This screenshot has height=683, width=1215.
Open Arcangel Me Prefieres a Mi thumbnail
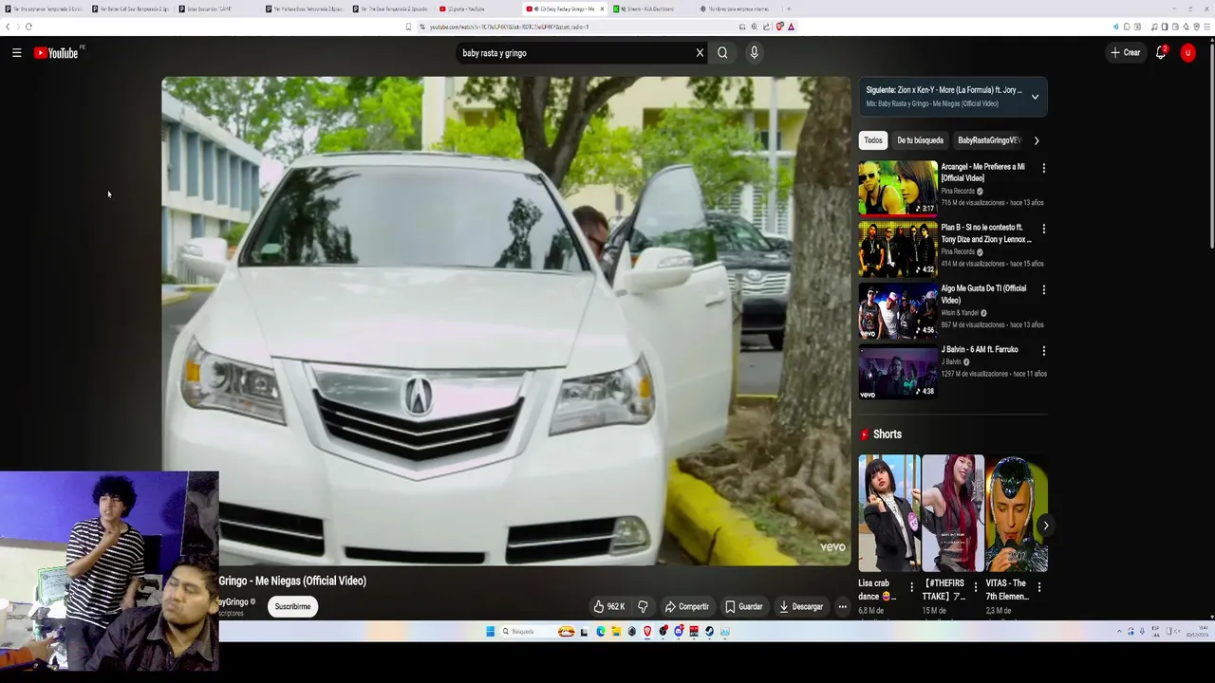click(x=898, y=187)
